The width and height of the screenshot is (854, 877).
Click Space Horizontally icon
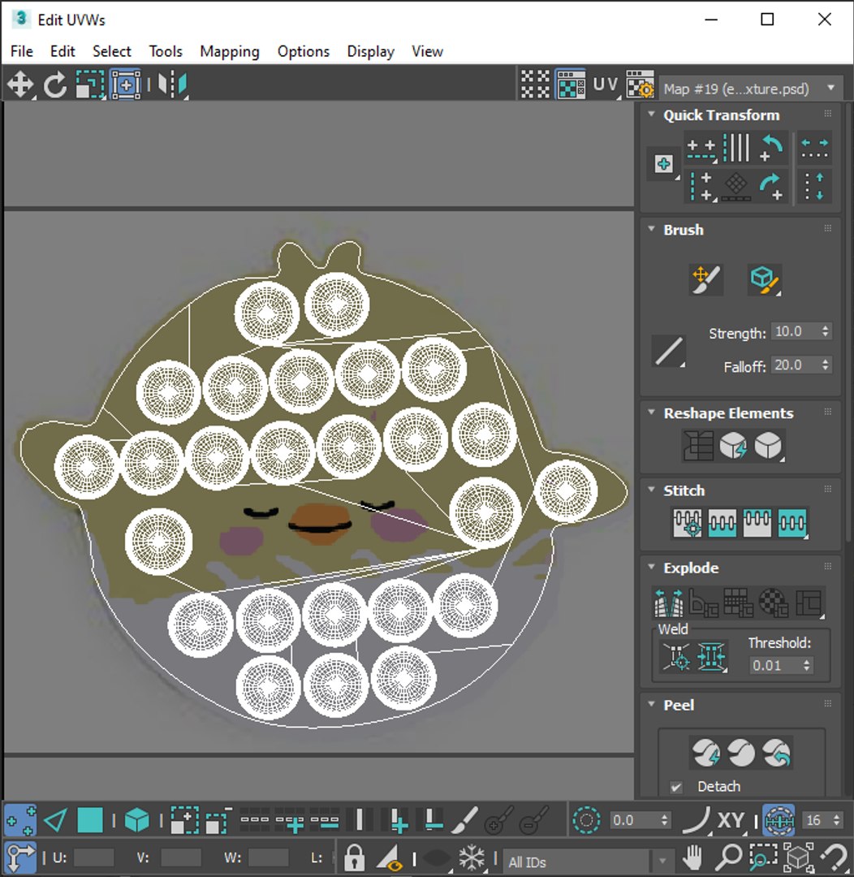coord(814,149)
